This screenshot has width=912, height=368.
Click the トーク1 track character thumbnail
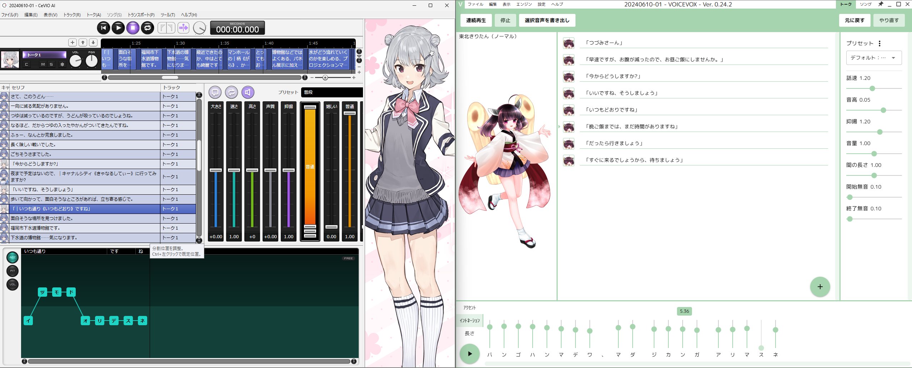tap(10, 60)
